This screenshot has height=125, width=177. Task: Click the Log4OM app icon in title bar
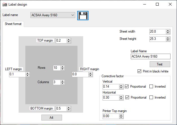click(5, 4)
